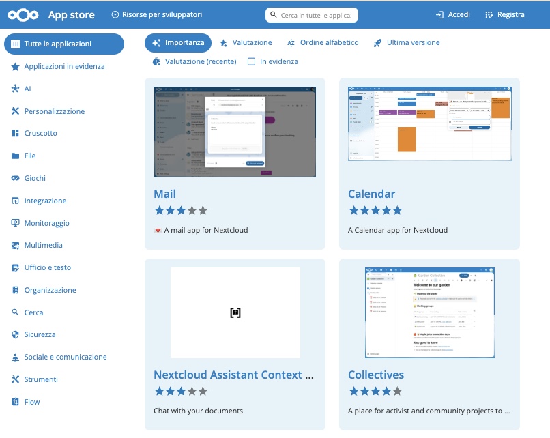Click the Ufficio e testo icon

point(15,267)
